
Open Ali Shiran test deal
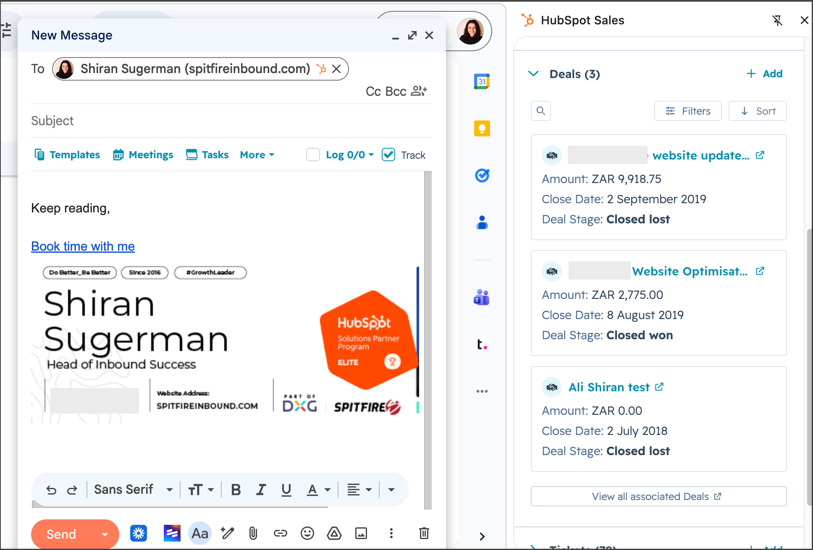pyautogui.click(x=609, y=387)
